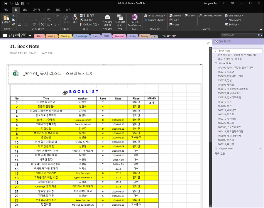
Task: Click the expand page arrows icon
Action: (x=208, y=43)
